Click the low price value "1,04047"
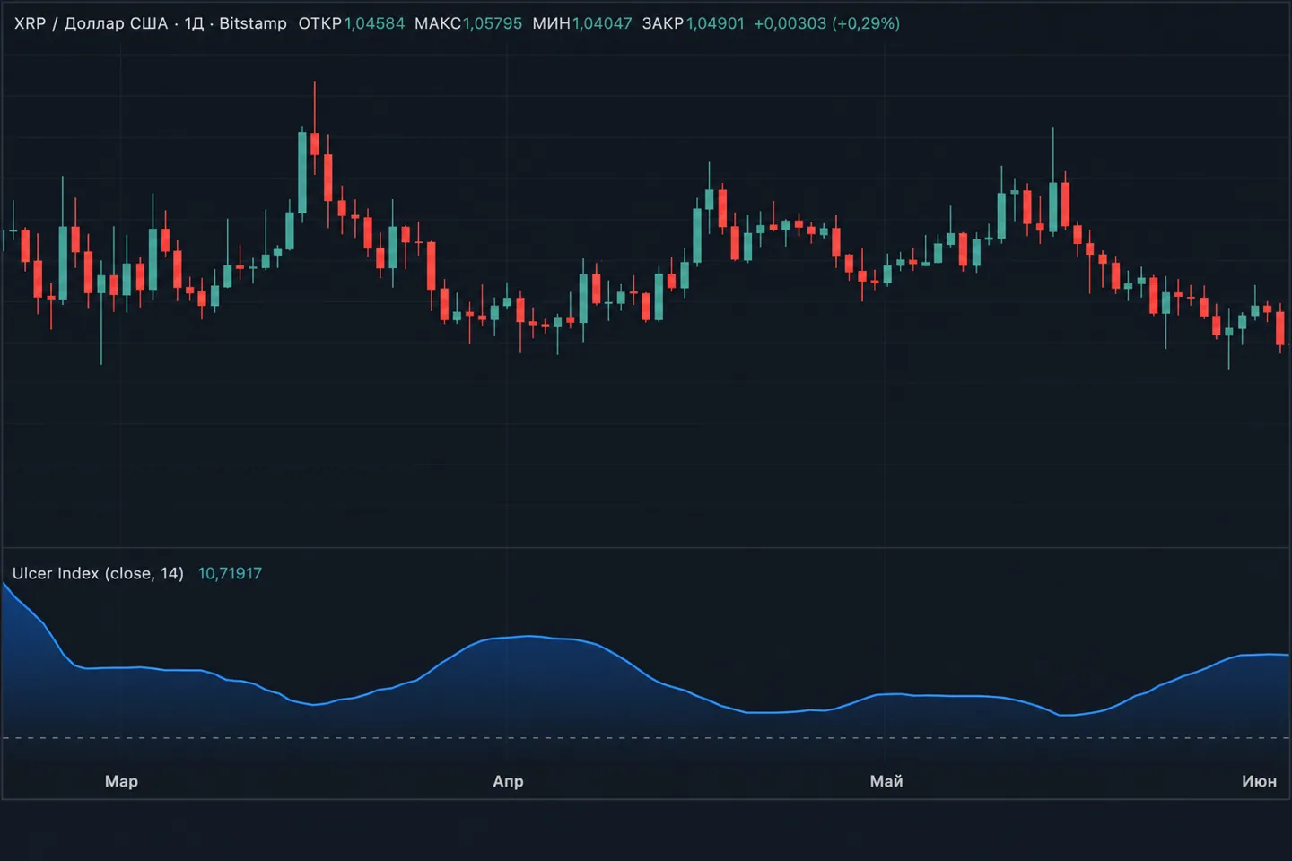The width and height of the screenshot is (1292, 861). click(602, 23)
